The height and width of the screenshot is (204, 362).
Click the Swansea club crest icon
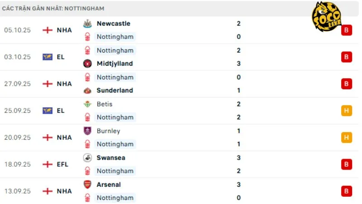tap(87, 158)
